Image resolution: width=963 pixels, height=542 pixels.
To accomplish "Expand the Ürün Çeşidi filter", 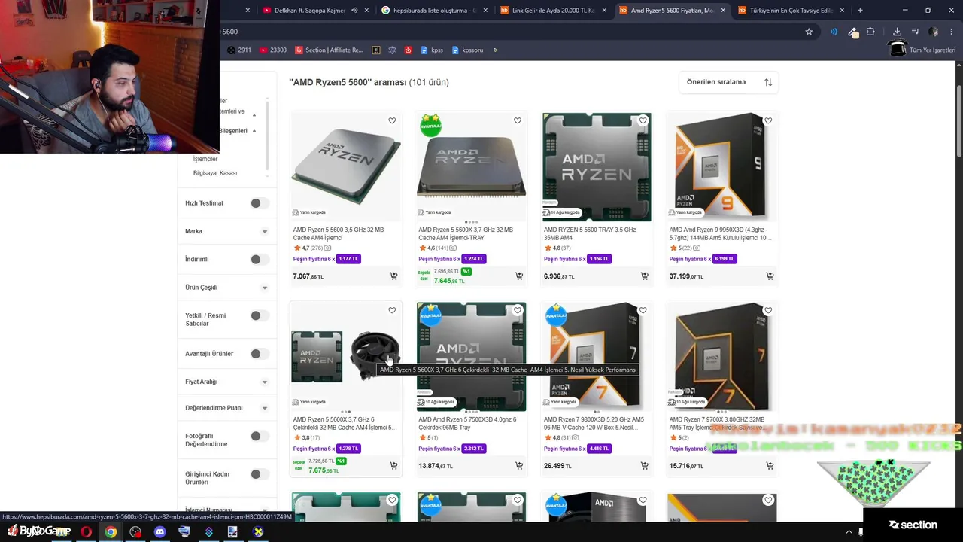I will point(264,288).
